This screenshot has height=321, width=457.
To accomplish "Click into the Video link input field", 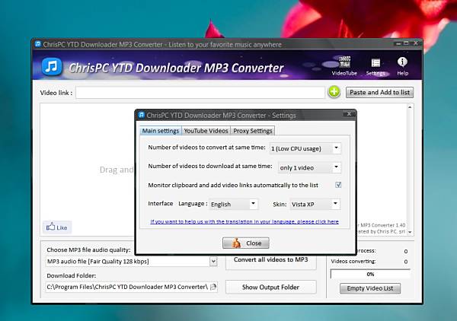I will tap(200, 93).
